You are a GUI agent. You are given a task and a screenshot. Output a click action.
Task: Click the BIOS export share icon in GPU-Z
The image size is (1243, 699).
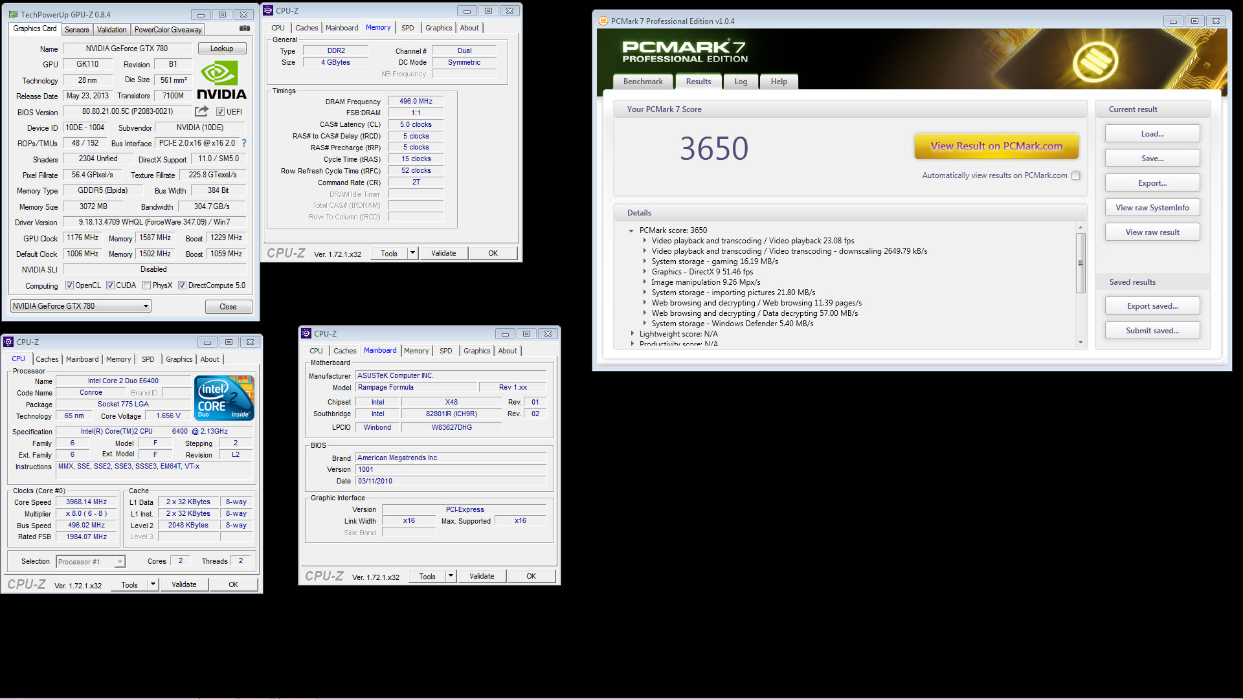[202, 111]
